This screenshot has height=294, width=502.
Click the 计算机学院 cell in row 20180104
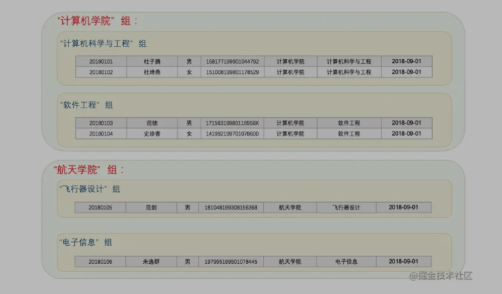(x=290, y=134)
